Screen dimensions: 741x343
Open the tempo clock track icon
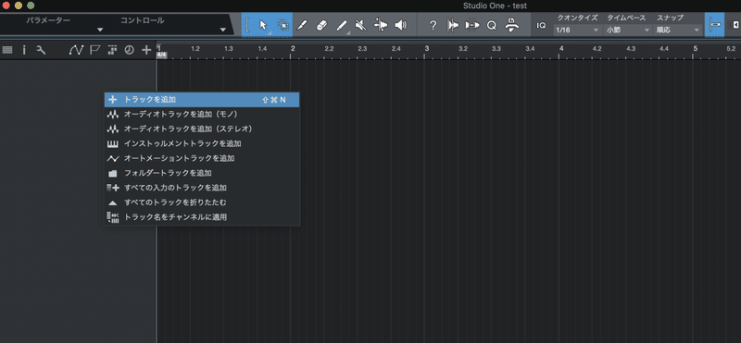[129, 50]
